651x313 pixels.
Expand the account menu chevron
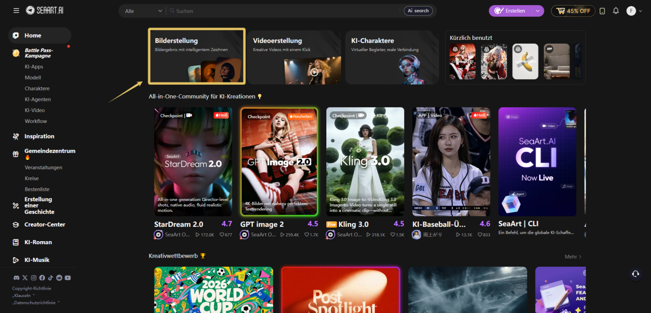pos(641,11)
